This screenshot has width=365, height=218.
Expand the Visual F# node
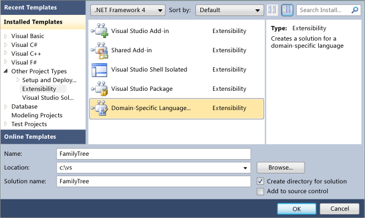coord(6,62)
